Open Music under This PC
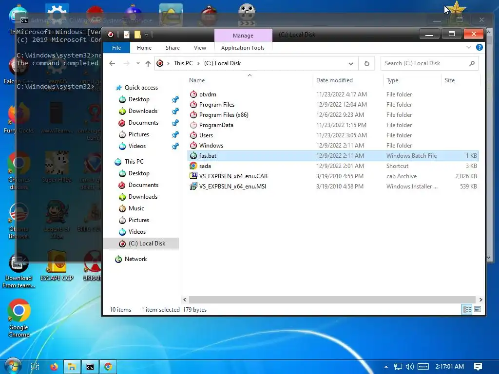The width and height of the screenshot is (499, 374). (x=136, y=208)
